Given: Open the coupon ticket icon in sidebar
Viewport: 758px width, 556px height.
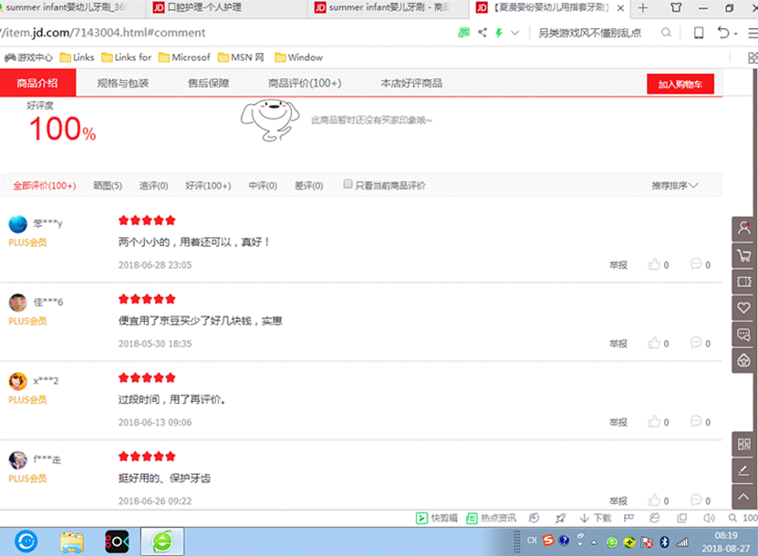Looking at the screenshot, I should pyautogui.click(x=744, y=283).
